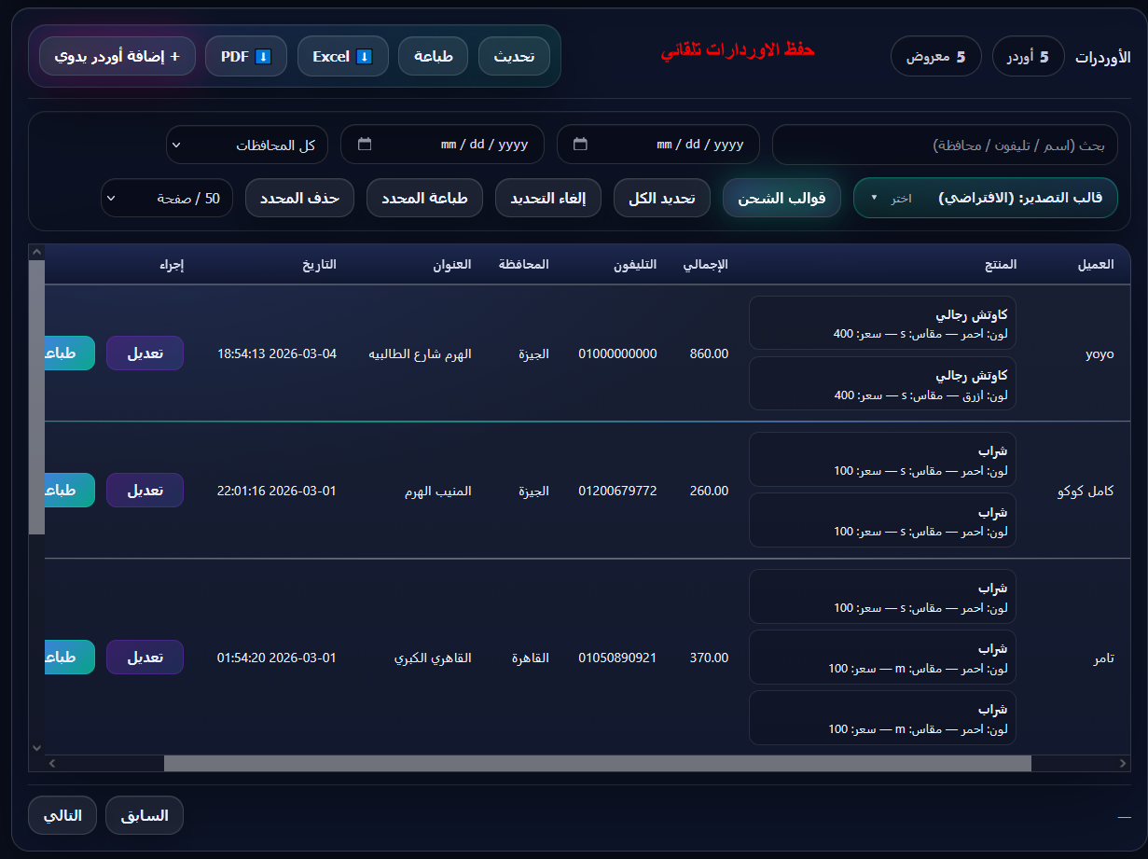Print selected orders via طباعة المحدد
The height and width of the screenshot is (859, 1148).
click(424, 198)
